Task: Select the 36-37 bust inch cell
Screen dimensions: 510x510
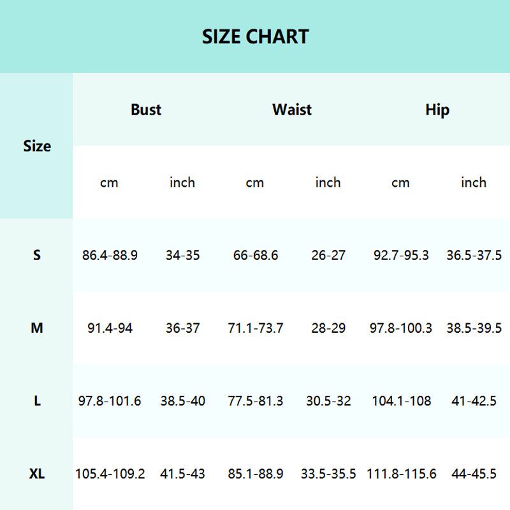Action: (x=182, y=328)
